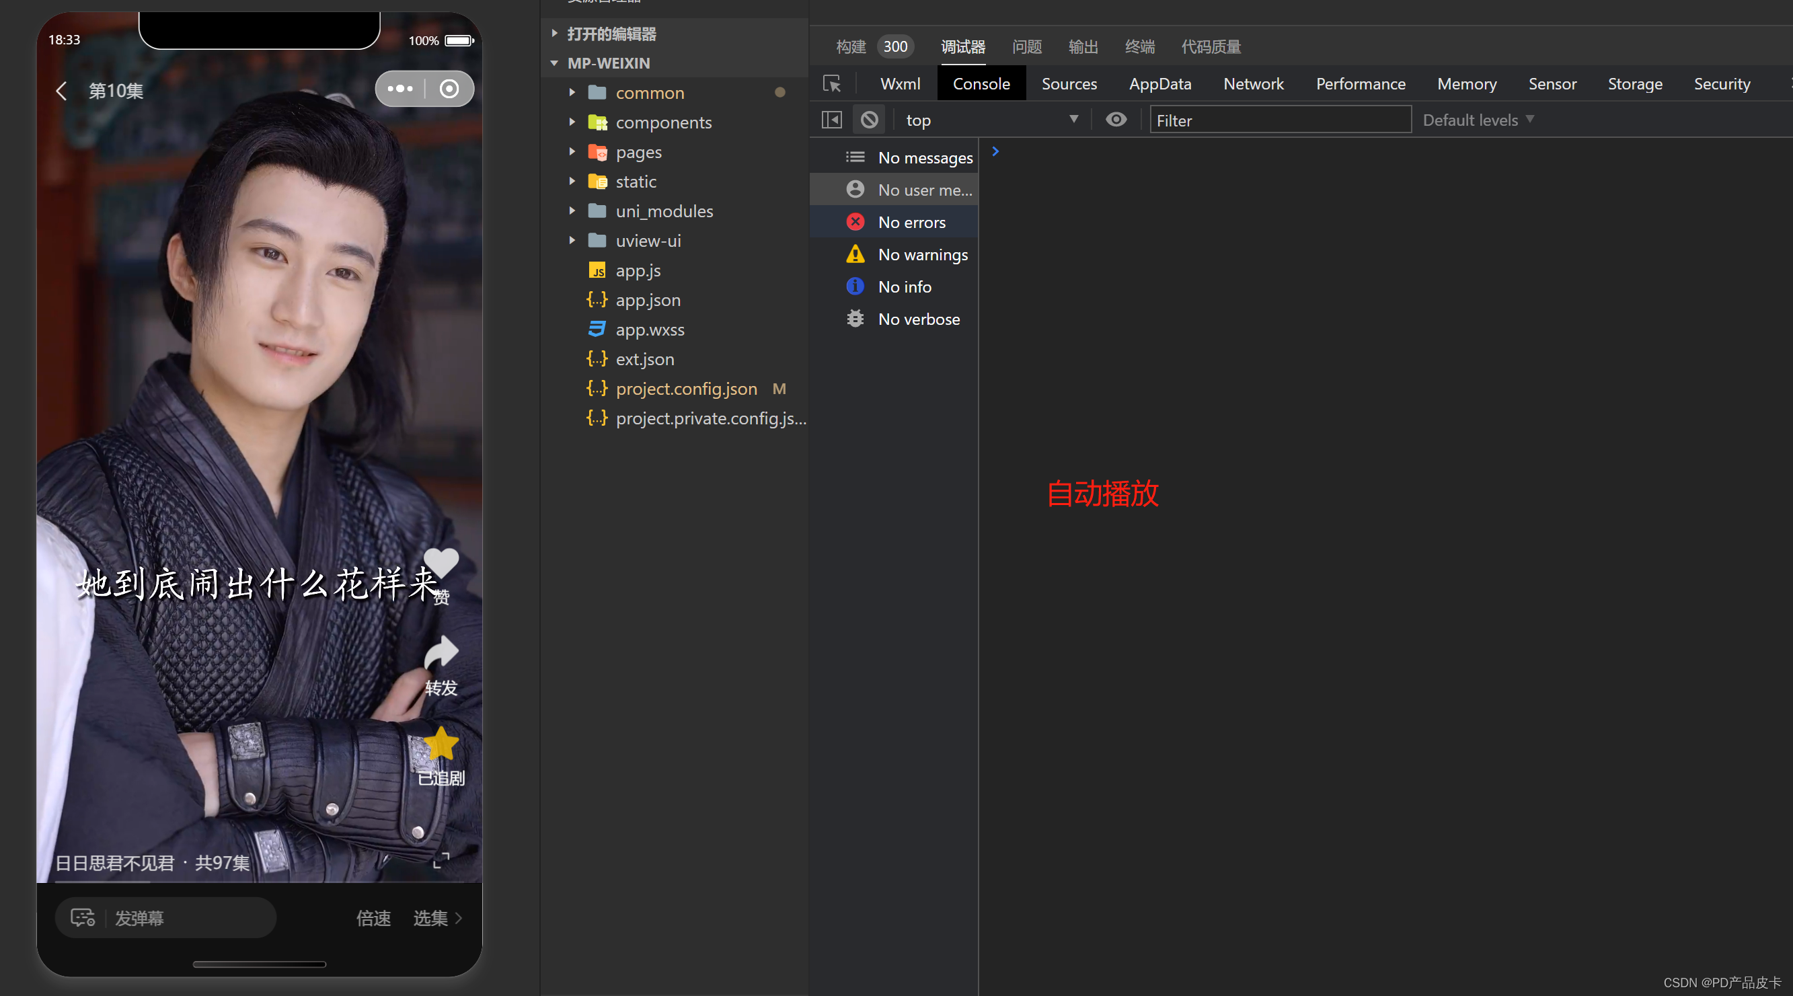
Task: Tap the fullscreen expand icon on the video
Action: 441,860
